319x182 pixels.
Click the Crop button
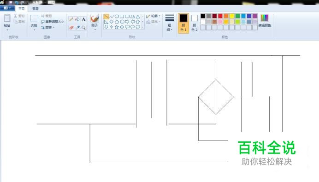pos(47,16)
